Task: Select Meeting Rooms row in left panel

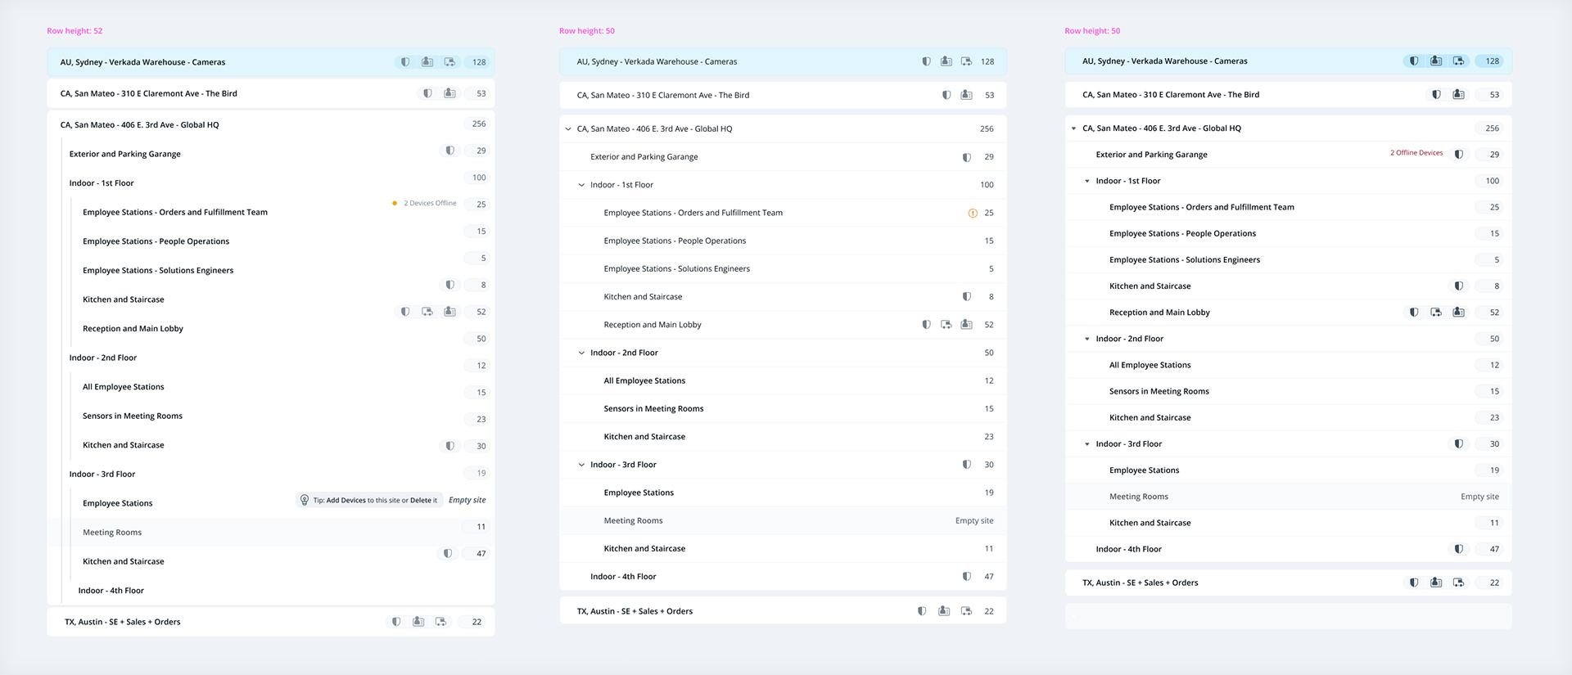Action: [x=271, y=533]
